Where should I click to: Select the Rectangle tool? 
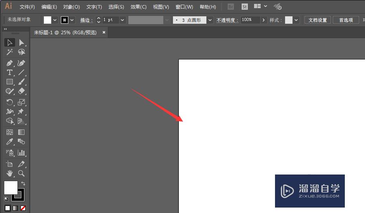click(x=10, y=82)
